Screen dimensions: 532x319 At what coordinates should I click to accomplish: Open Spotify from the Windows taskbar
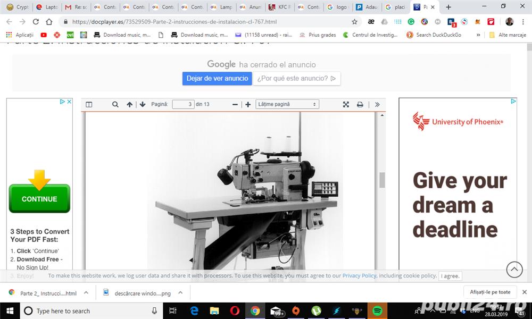(377, 311)
